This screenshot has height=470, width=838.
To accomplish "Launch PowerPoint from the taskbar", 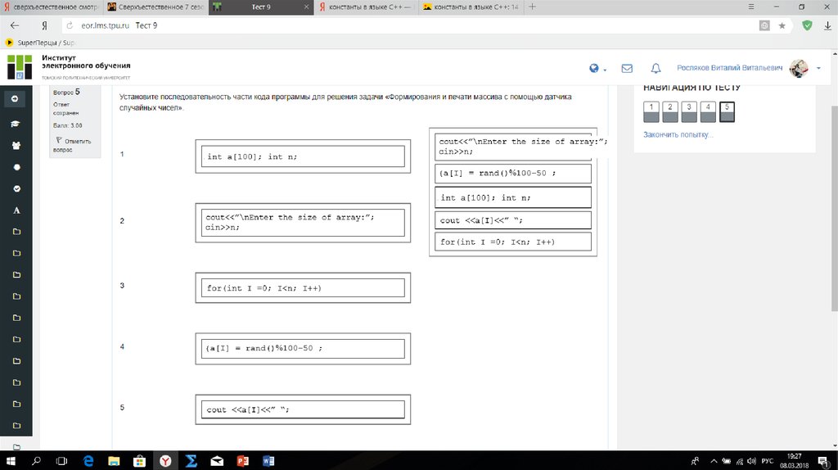I will click(241, 461).
